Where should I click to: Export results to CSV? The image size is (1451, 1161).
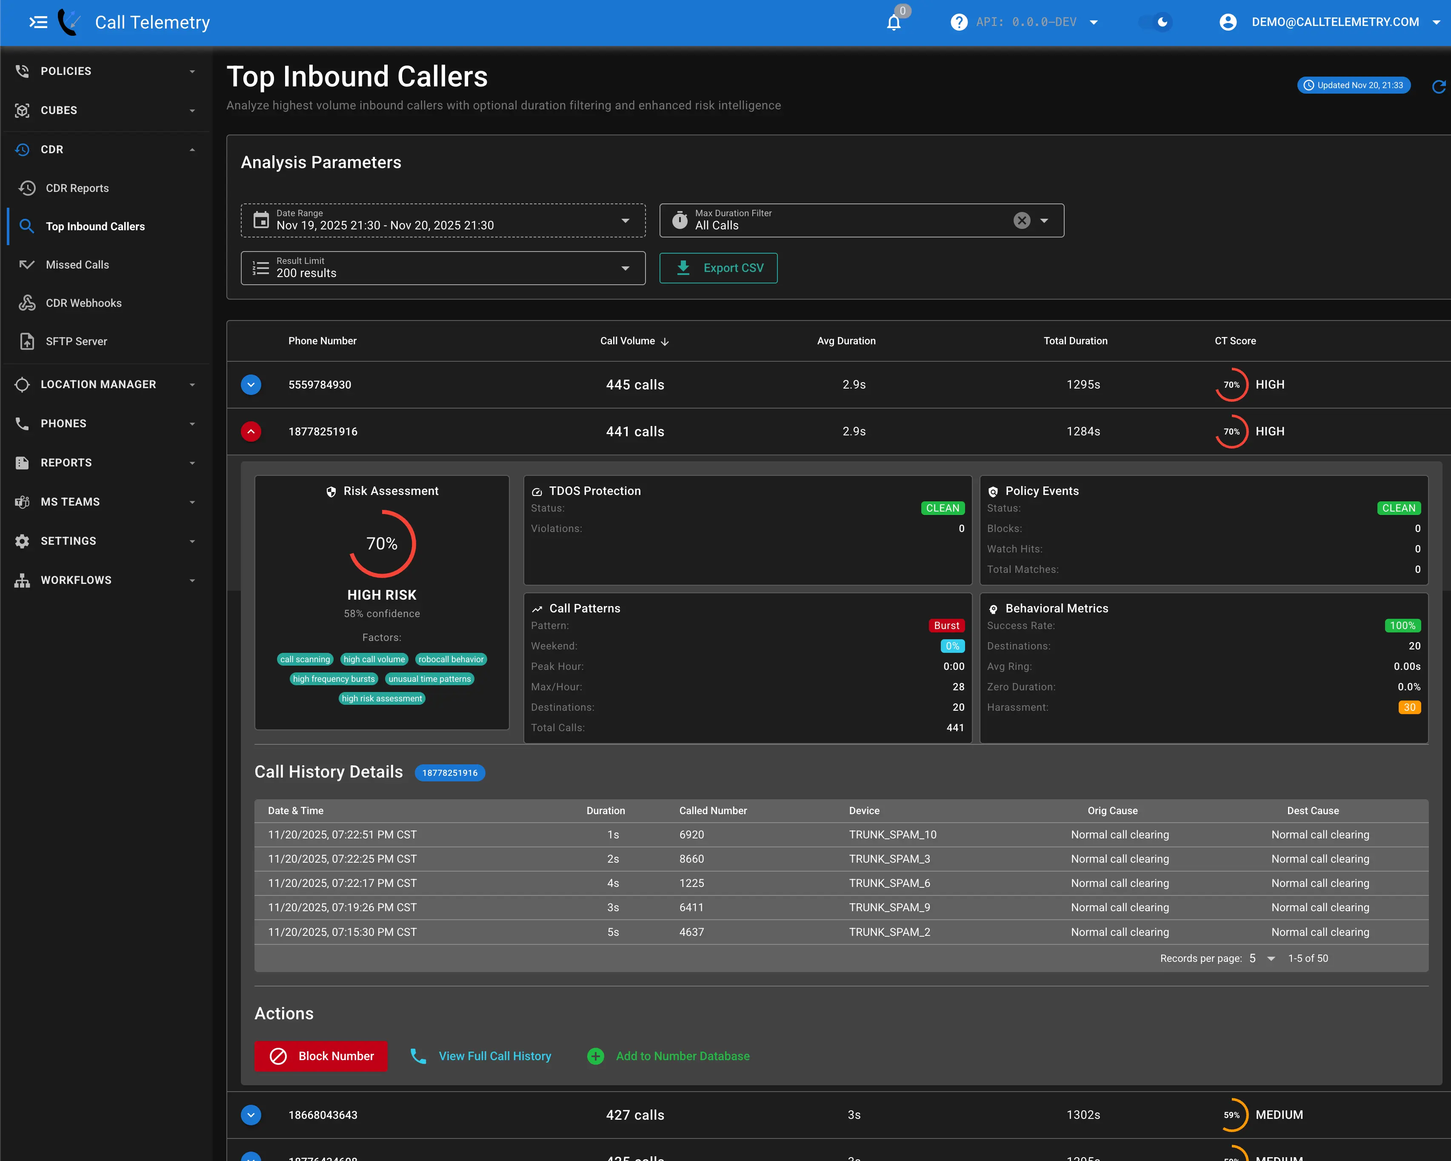point(718,268)
